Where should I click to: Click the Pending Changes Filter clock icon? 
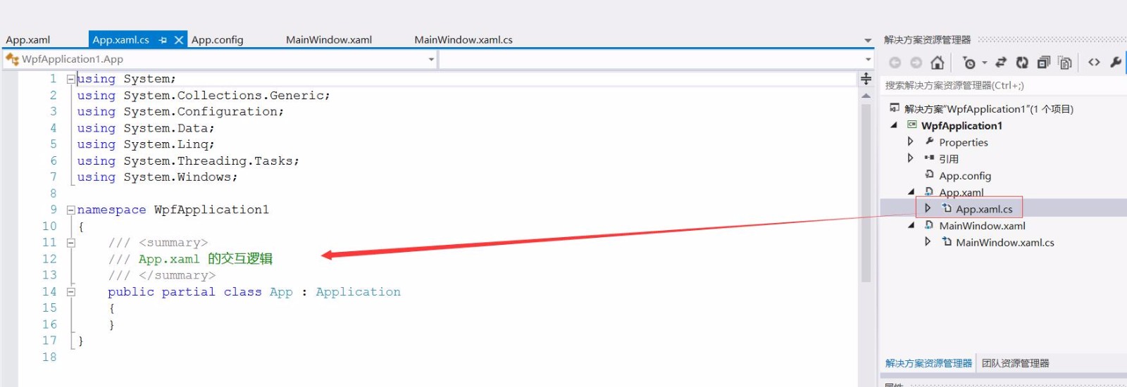(x=969, y=63)
